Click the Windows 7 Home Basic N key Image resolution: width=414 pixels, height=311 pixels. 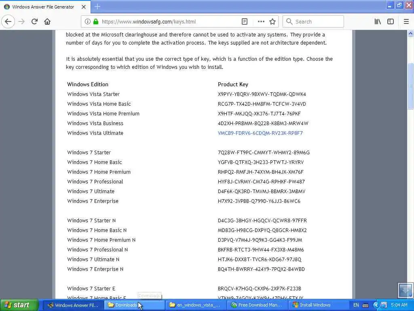click(262, 230)
